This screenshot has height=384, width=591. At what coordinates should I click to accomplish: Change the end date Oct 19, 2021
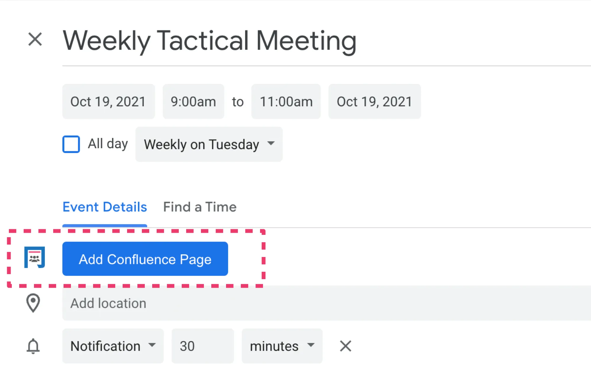(374, 101)
